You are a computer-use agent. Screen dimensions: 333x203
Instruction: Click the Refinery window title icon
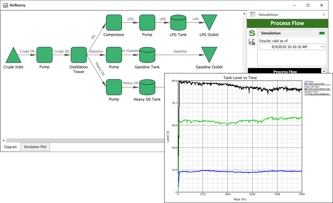coord(6,5)
